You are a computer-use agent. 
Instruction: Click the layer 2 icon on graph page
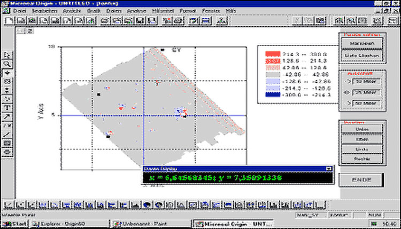pyautogui.click(x=30, y=31)
